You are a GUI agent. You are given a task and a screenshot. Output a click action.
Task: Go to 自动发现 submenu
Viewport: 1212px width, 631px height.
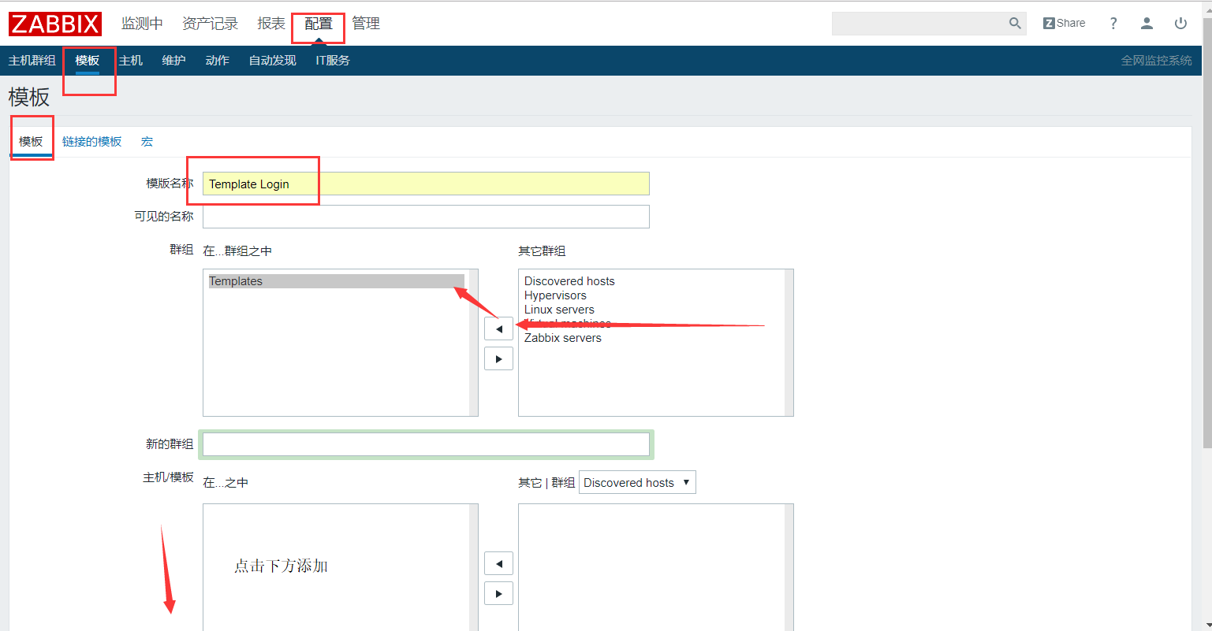273,61
